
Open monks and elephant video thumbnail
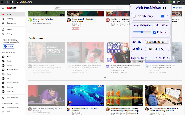pyautogui.click(x=124, y=95)
